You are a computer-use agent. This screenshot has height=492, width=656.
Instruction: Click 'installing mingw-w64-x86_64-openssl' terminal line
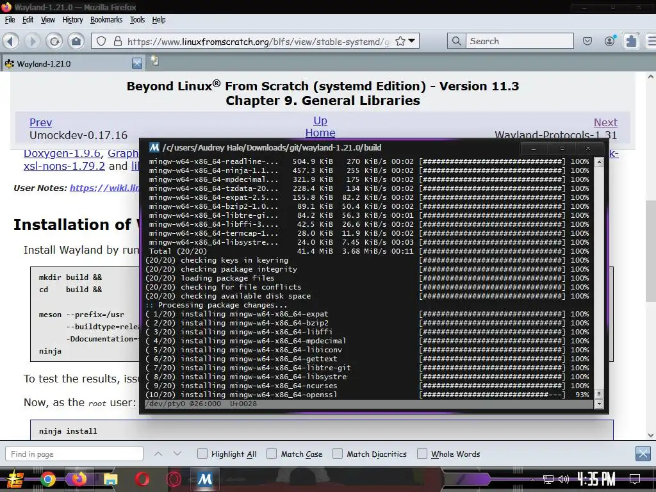point(259,395)
